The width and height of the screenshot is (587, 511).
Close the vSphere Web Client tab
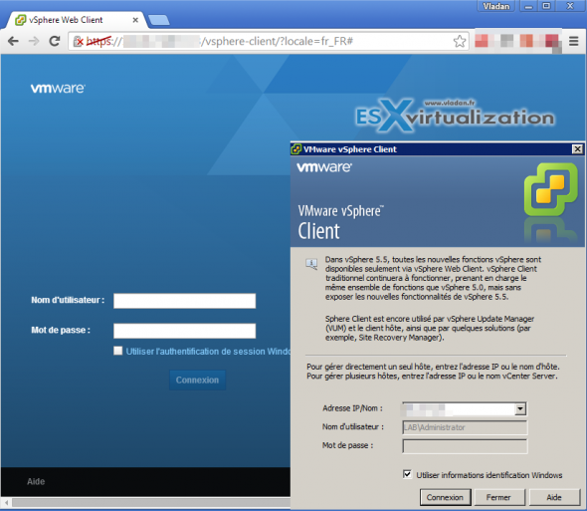tap(135, 20)
